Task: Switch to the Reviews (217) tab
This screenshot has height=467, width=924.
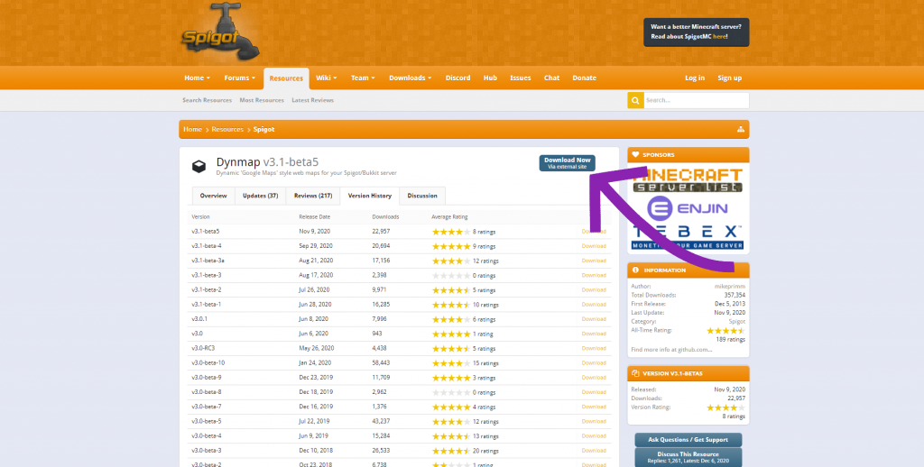Action: click(x=313, y=196)
